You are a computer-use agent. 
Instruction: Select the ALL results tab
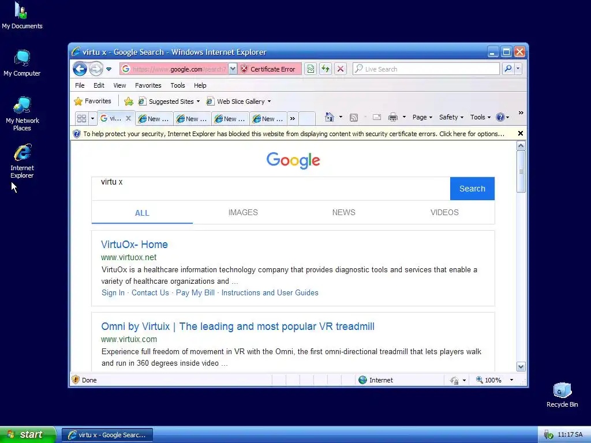point(142,213)
